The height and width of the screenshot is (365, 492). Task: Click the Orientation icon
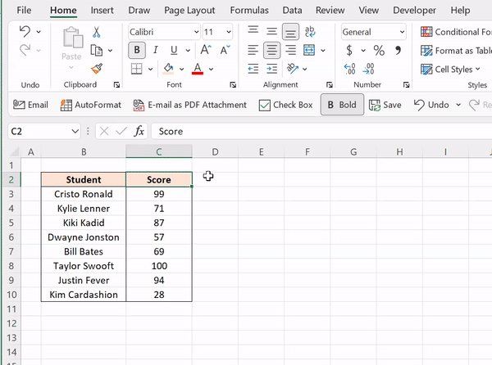point(293,69)
